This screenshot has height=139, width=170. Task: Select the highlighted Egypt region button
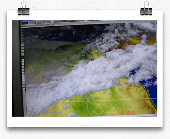(25, 23)
